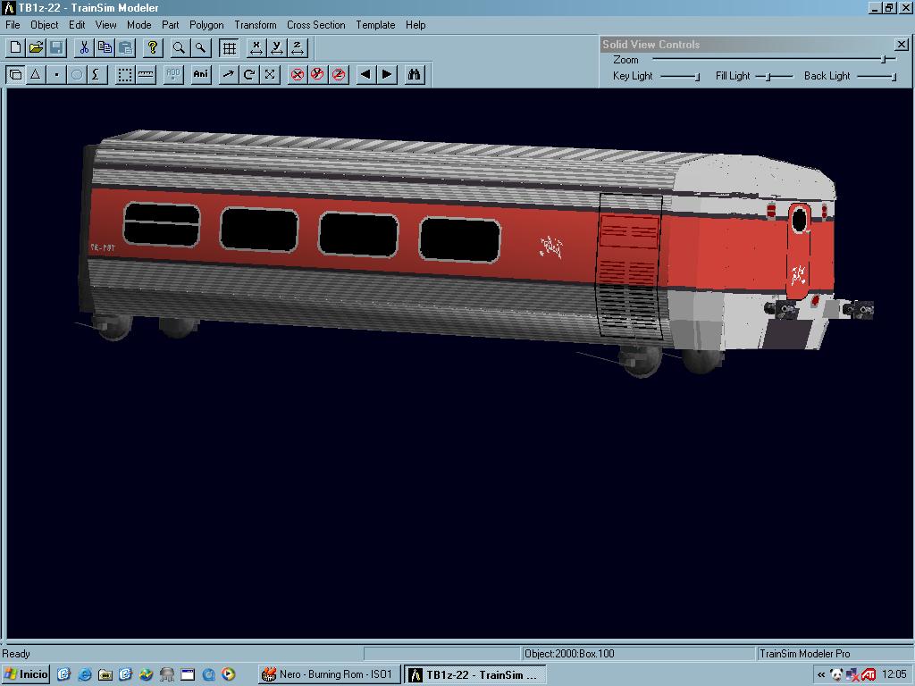The width and height of the screenshot is (915, 686).
Task: Click the Help question mark icon
Action: (153, 47)
